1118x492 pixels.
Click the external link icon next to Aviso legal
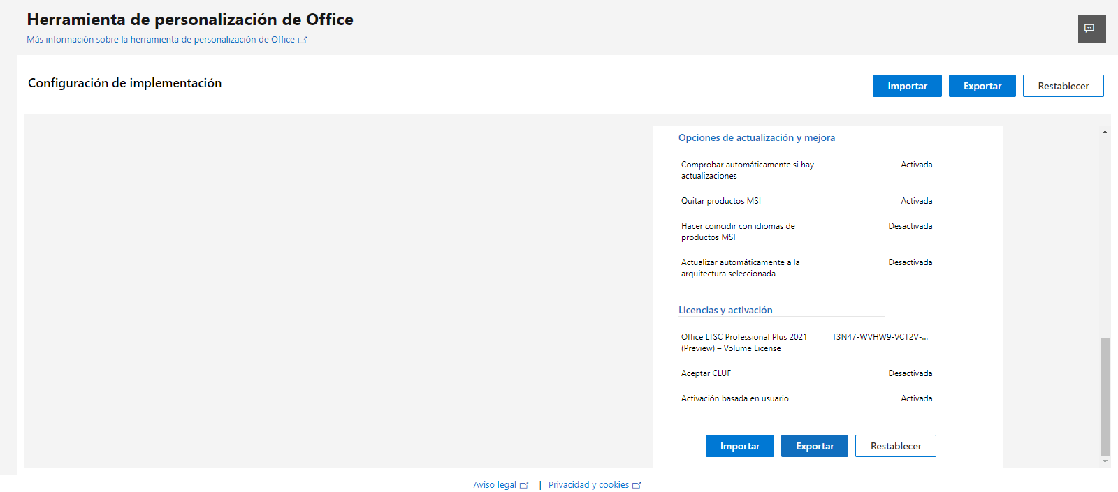pyautogui.click(x=524, y=485)
